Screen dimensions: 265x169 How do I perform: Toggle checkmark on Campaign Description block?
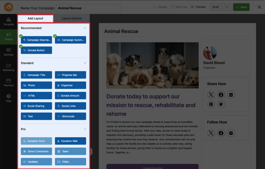(21, 36)
